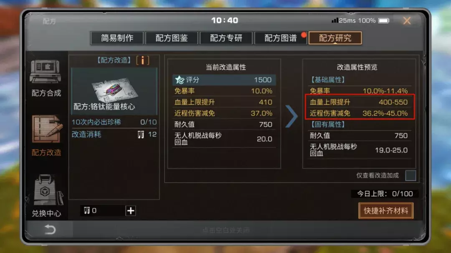Select the 配方改造 sidebar icon
Screen dimensions: 451x253
47,129
